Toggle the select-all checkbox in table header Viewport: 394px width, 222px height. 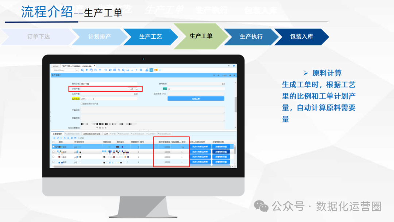tap(53, 142)
